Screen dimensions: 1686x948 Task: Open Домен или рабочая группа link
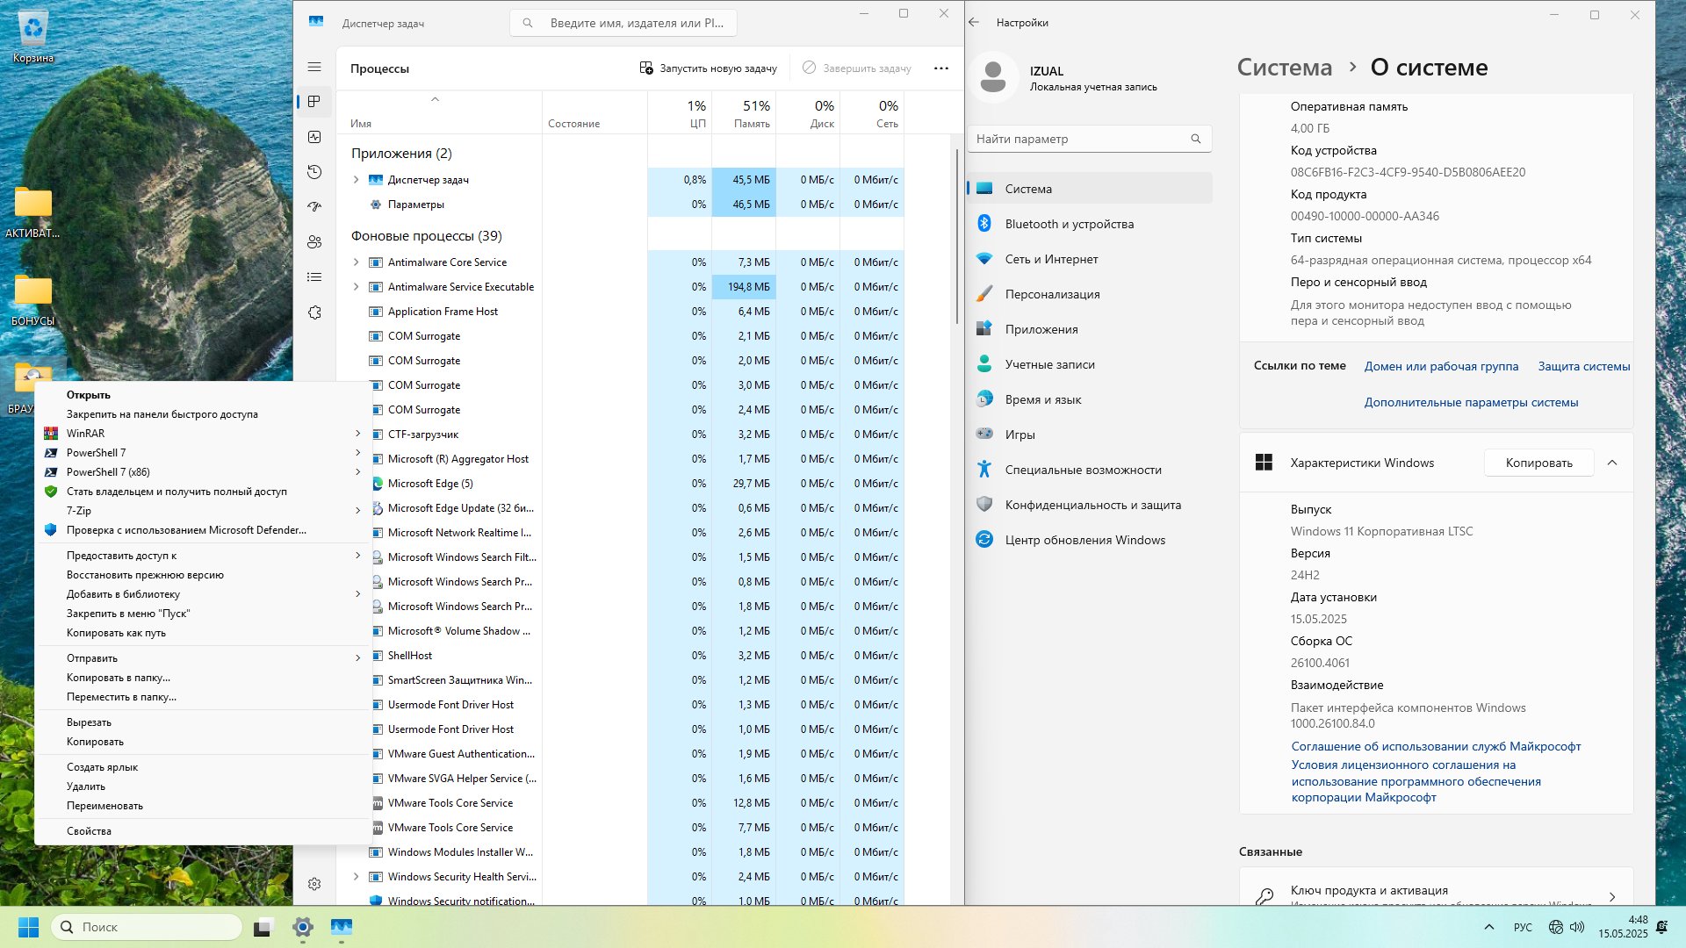(x=1441, y=366)
